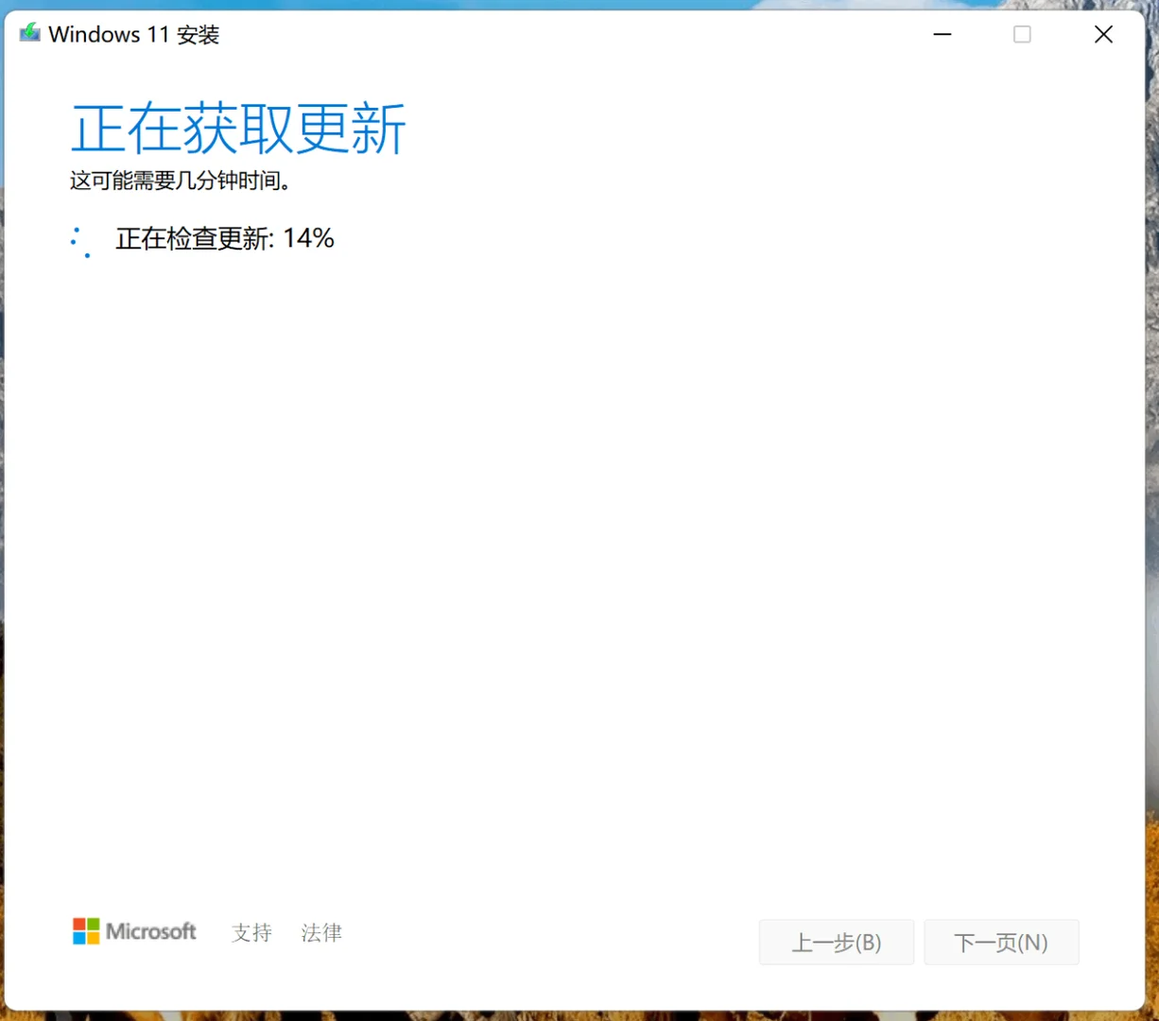This screenshot has width=1159, height=1021.
Task: Click the Windows 11 installer icon in title bar
Action: click(28, 33)
